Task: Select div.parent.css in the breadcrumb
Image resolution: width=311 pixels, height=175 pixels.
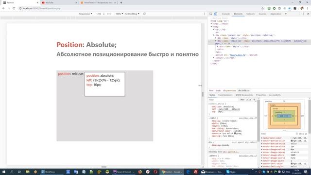Action: tap(229, 90)
